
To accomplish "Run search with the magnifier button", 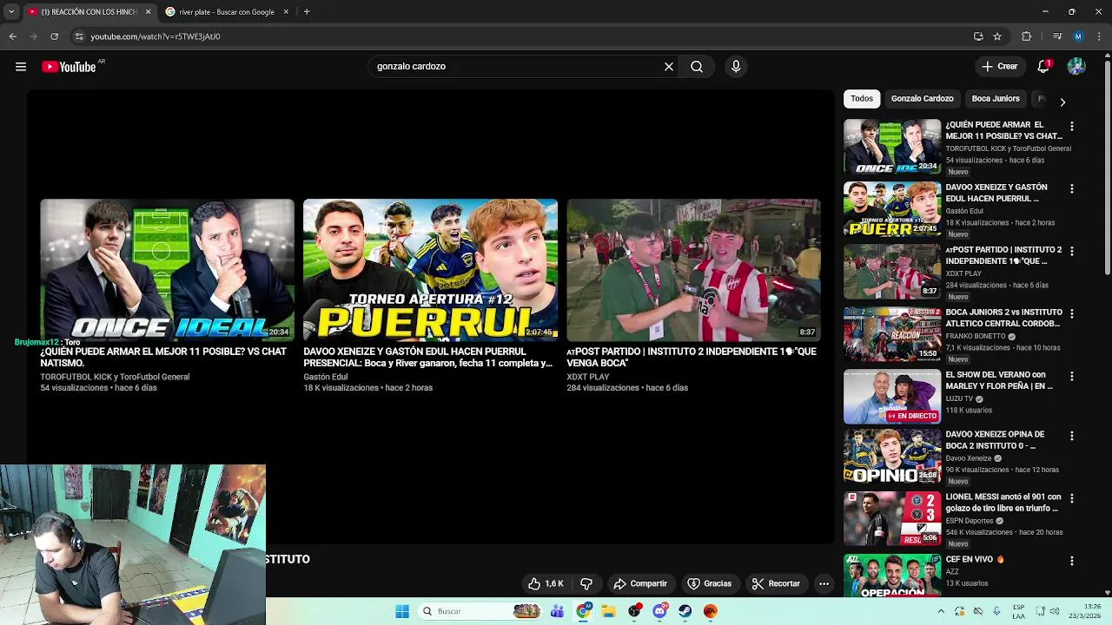I will click(697, 67).
